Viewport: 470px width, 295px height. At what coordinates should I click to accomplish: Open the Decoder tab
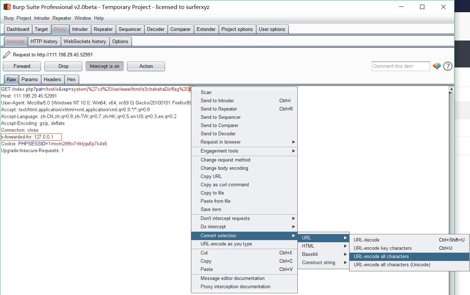[x=155, y=29]
